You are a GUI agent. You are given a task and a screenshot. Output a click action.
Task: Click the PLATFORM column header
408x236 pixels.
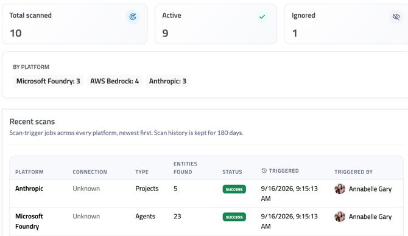coord(29,172)
